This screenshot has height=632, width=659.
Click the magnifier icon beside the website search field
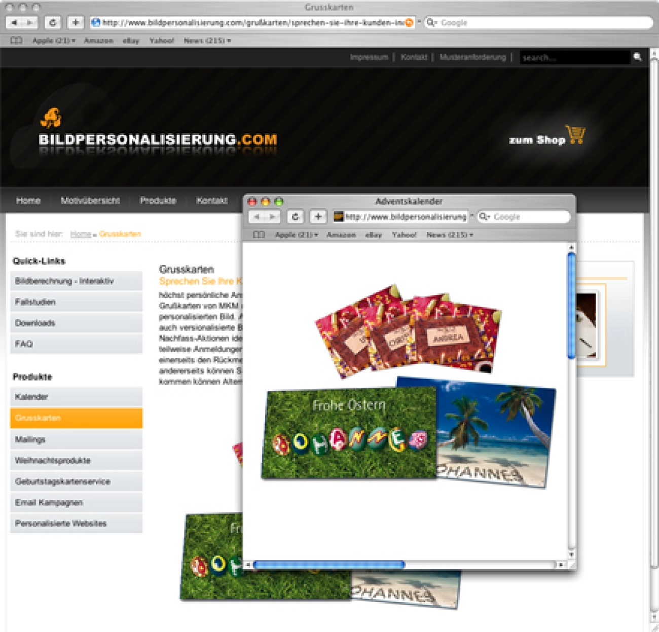point(637,57)
